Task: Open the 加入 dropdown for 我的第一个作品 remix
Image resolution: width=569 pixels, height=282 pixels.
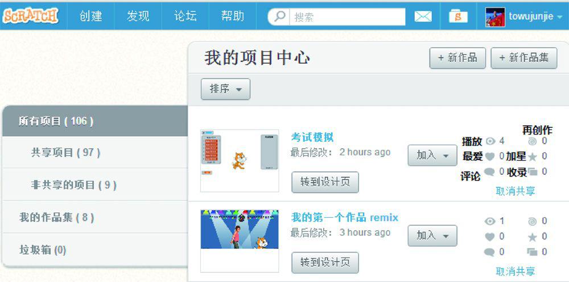Action: [432, 235]
